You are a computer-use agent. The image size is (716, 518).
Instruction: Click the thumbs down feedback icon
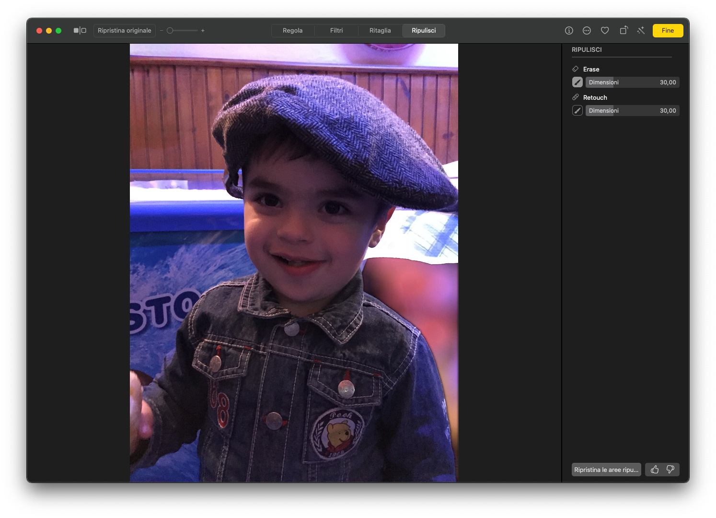670,470
